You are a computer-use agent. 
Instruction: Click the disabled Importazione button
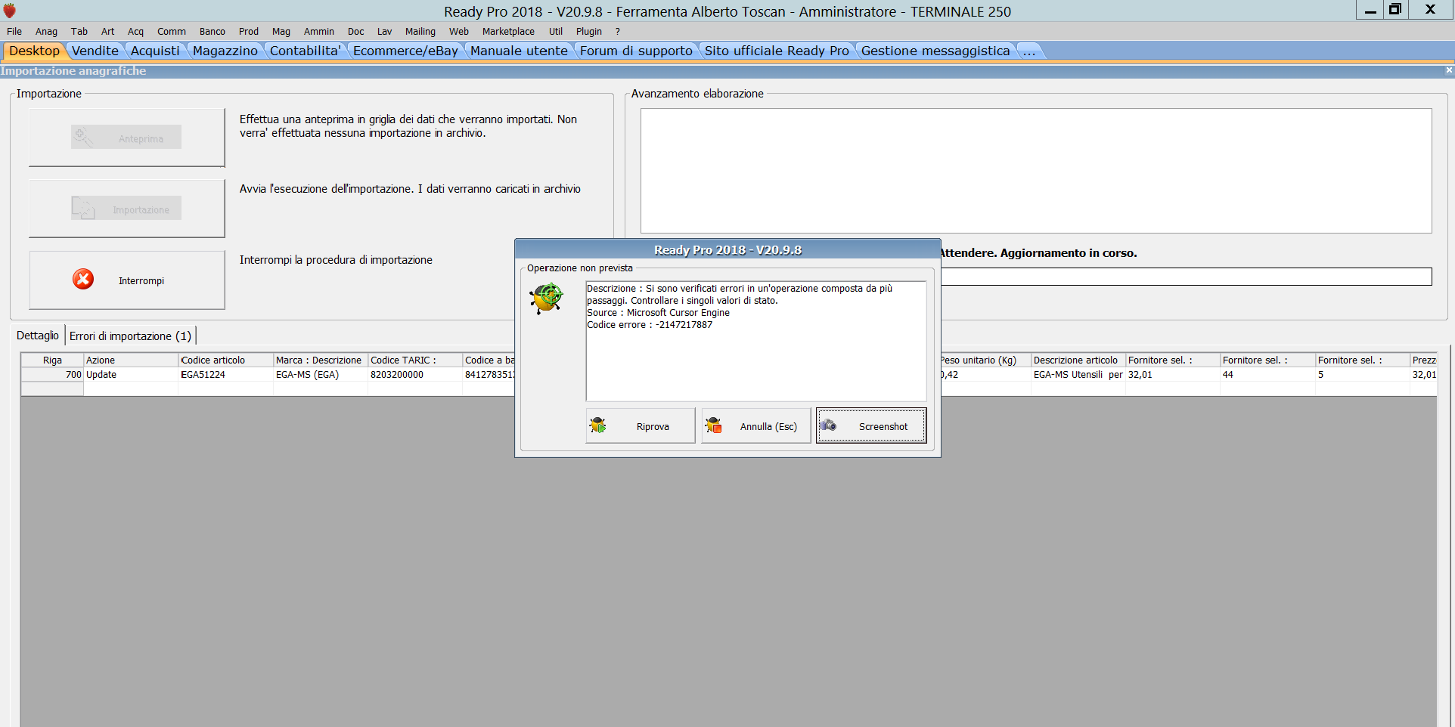pyautogui.click(x=126, y=209)
